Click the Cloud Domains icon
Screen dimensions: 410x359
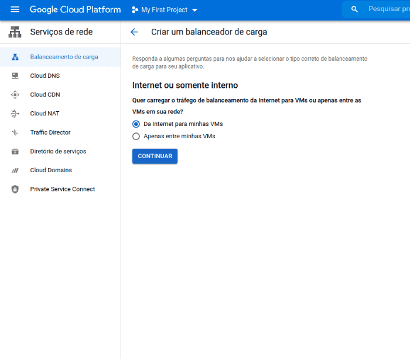15,170
